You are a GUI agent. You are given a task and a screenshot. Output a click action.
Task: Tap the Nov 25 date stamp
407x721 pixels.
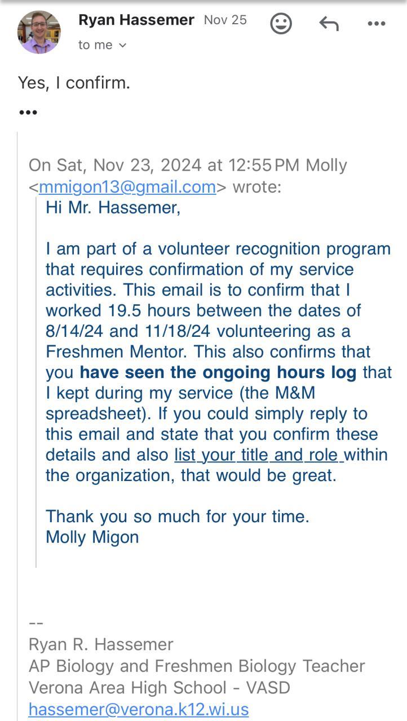point(225,20)
